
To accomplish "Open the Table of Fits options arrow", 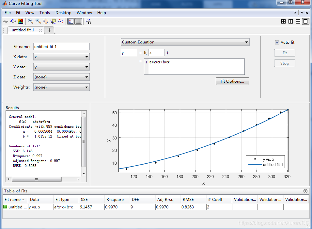I will (305, 191).
